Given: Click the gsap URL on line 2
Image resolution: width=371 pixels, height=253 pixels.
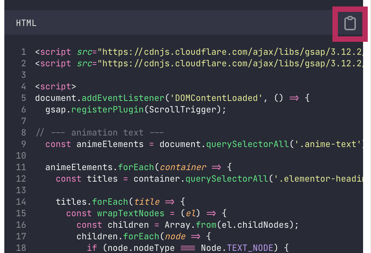Looking at the screenshot, I should [x=230, y=63].
